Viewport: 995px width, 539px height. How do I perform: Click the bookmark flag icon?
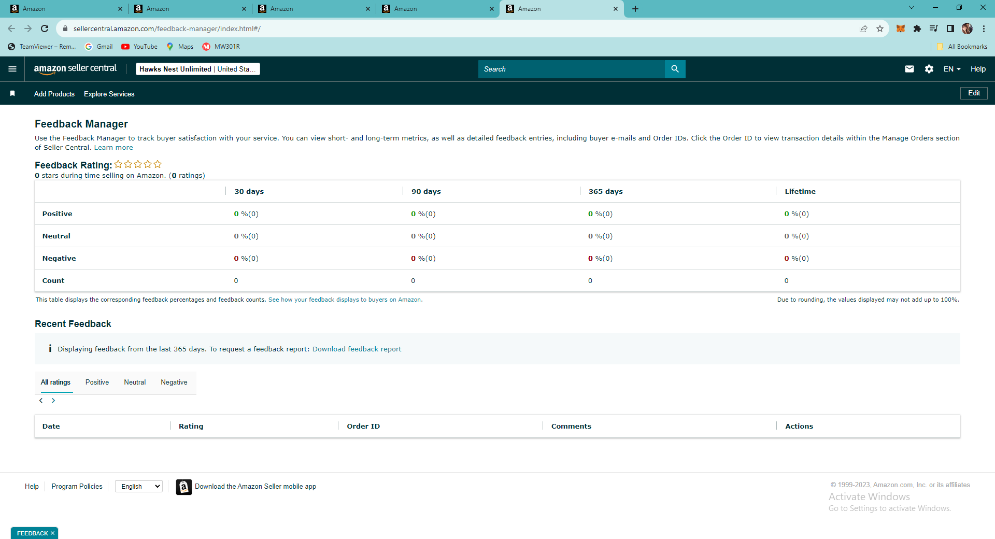click(12, 93)
